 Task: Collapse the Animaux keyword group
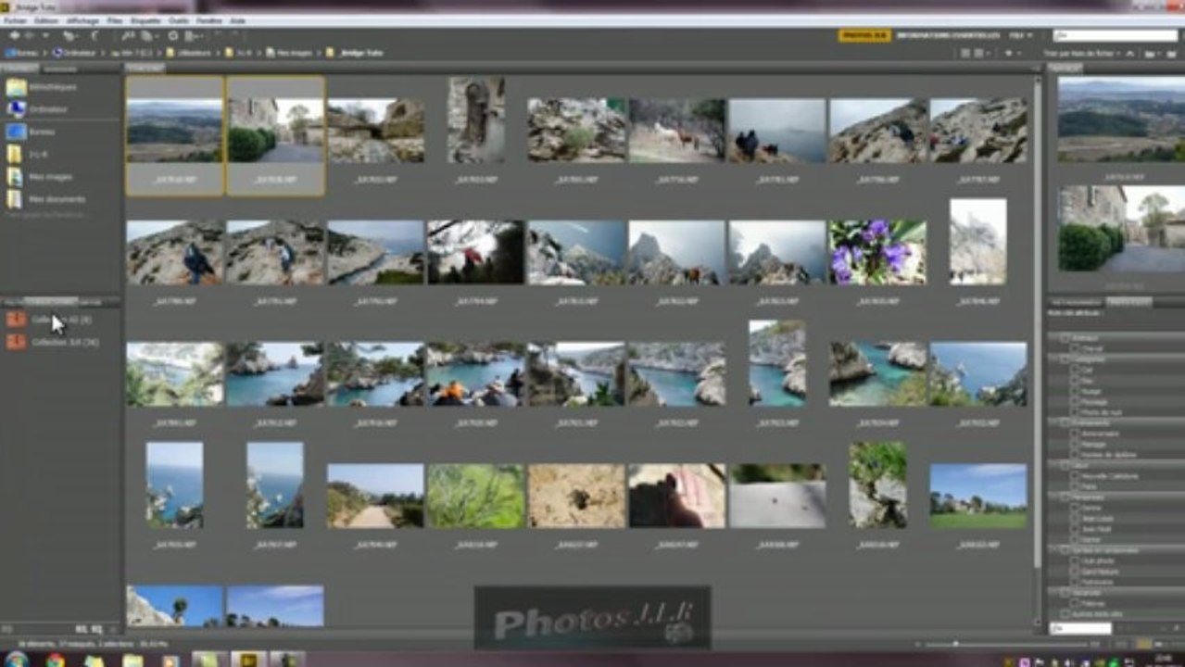[x=1052, y=337]
